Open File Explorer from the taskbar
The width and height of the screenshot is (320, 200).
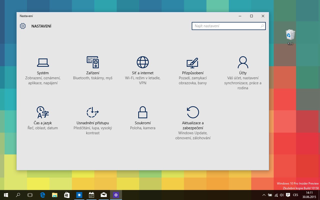point(54,195)
